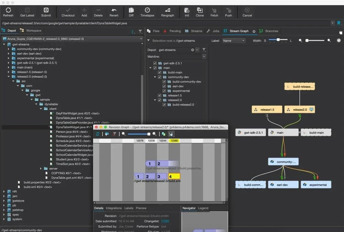This screenshot has height=232, width=344.
Task: Click the Delete toolbar icon
Action: tap(98, 12)
